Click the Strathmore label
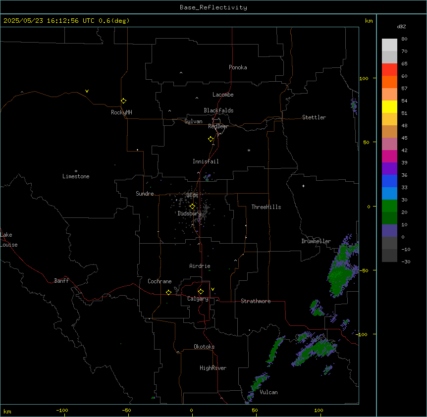This screenshot has height=417, width=427. (256, 301)
